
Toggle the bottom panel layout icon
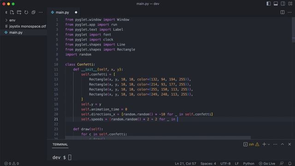click(x=276, y=4)
